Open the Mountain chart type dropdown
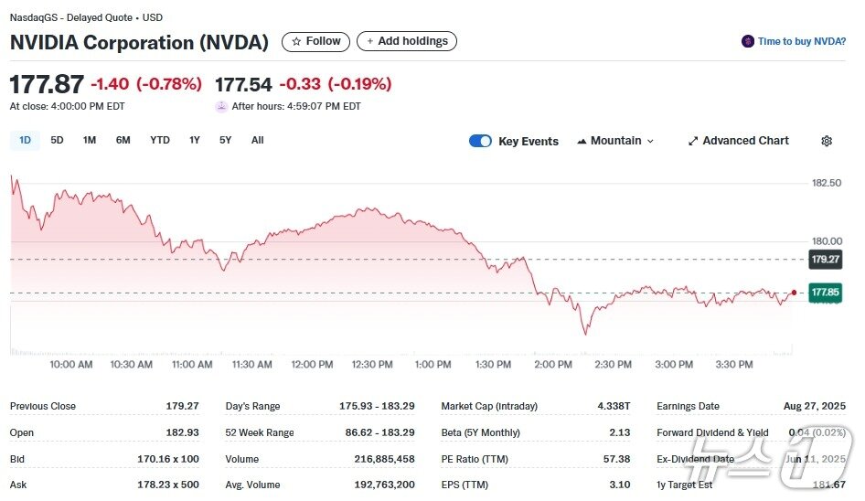865x501 pixels. [x=615, y=141]
